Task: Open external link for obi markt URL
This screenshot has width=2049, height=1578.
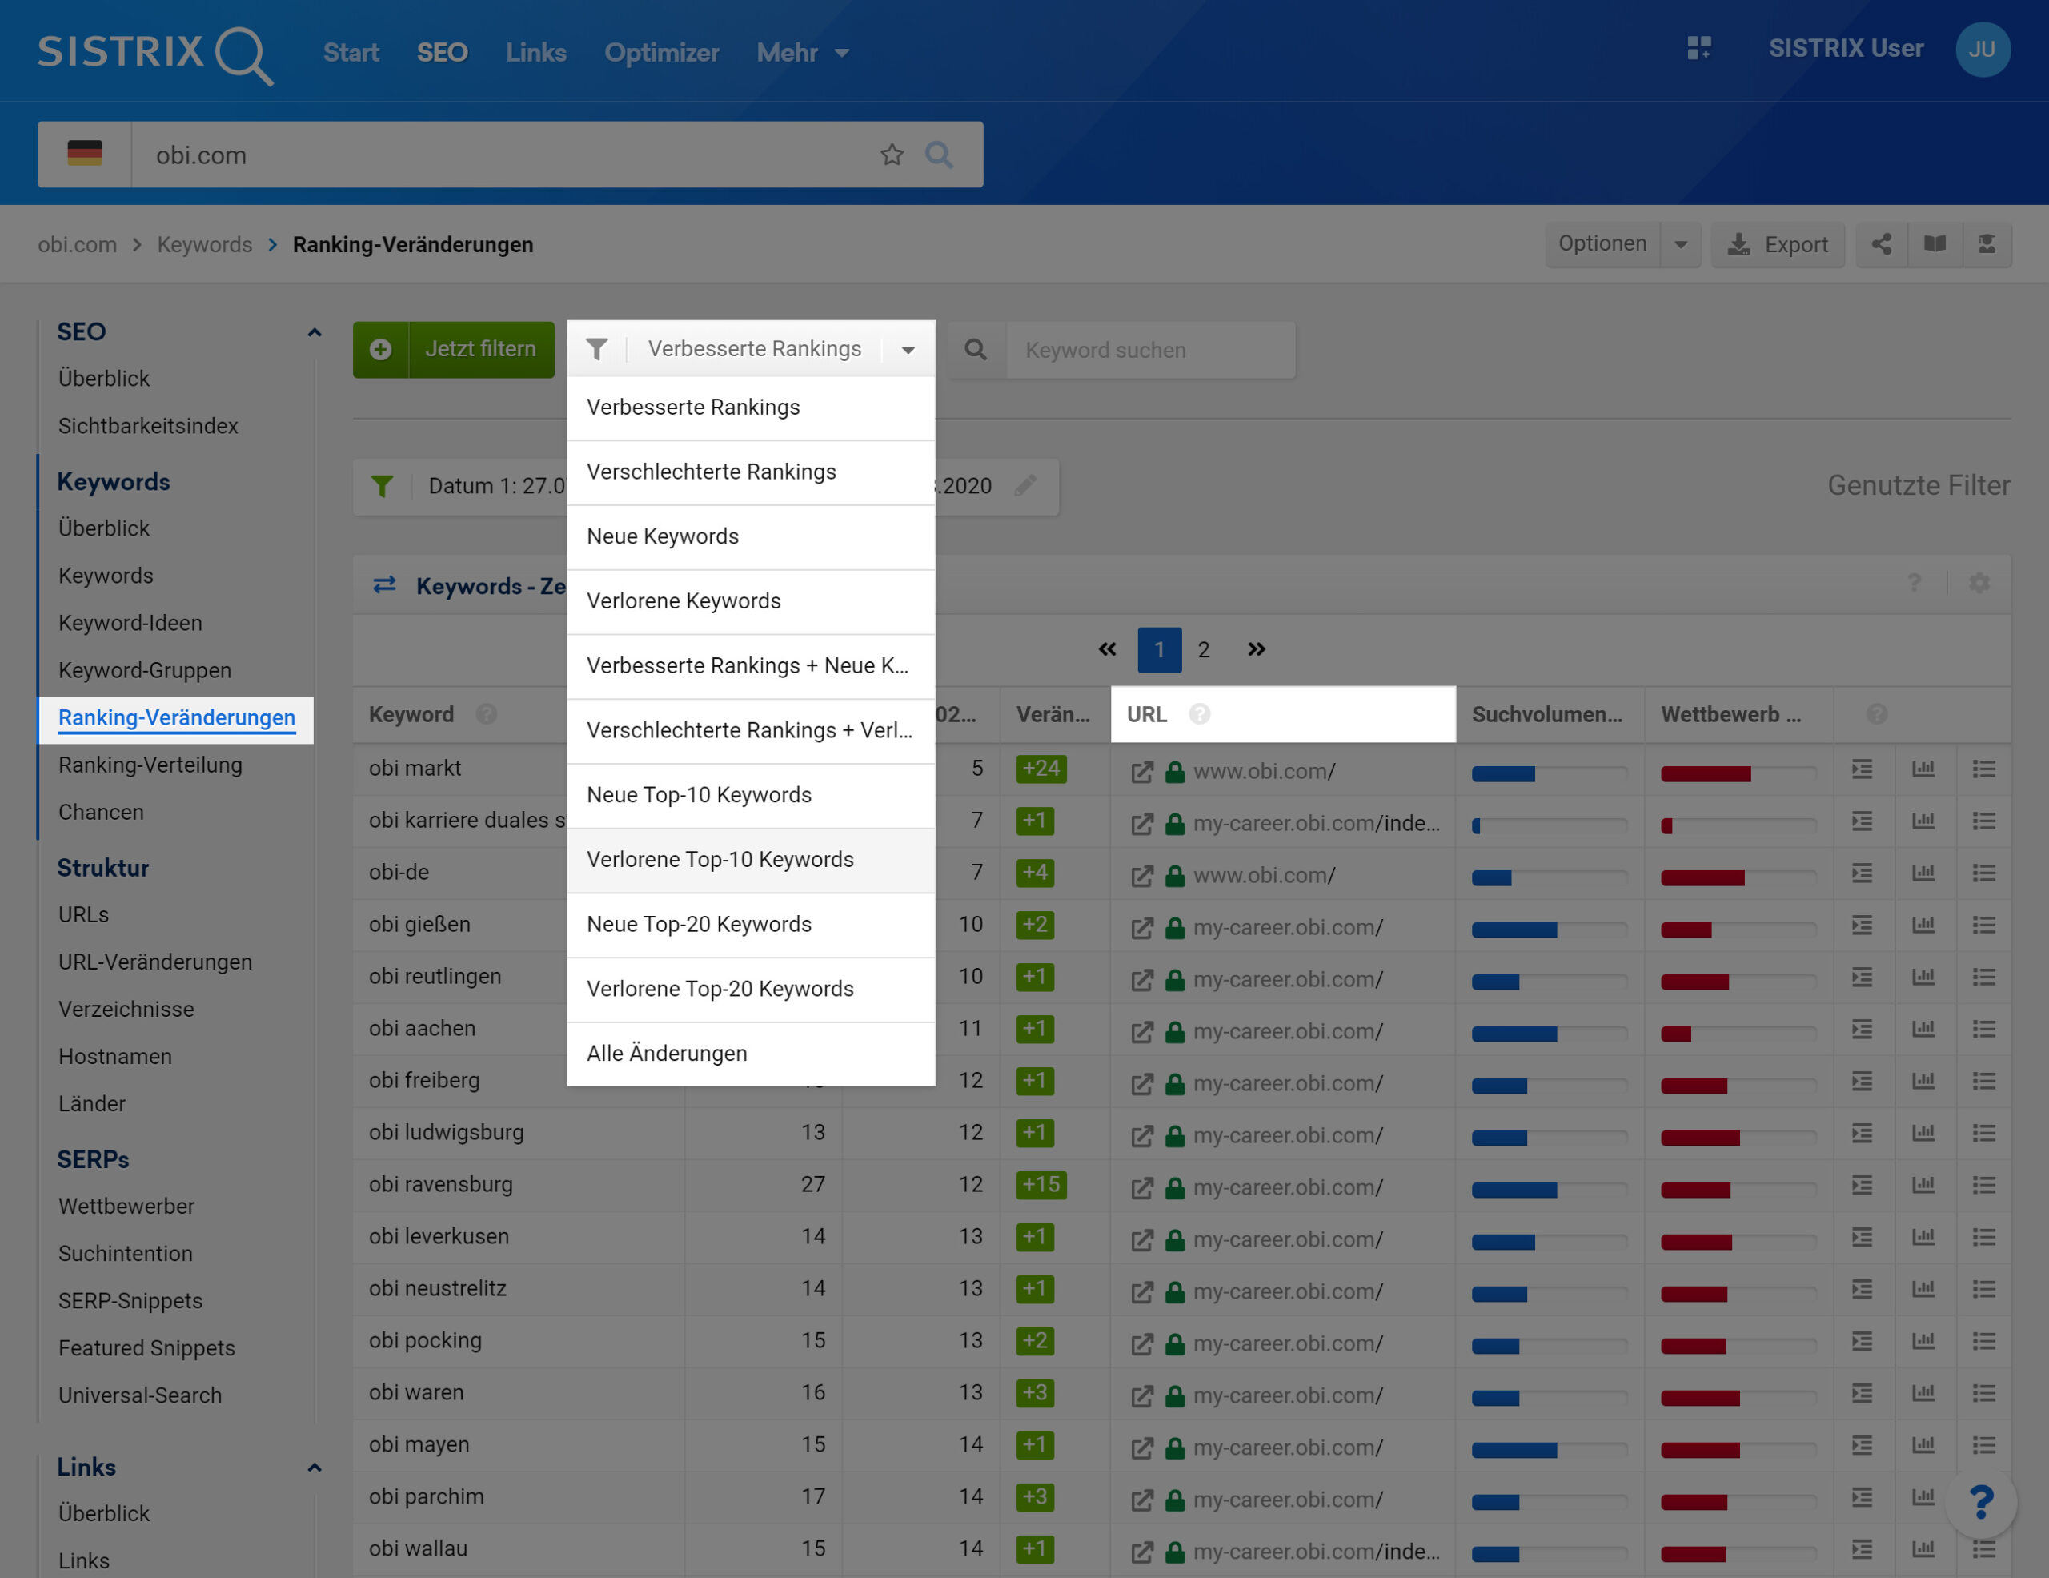Action: click(1142, 772)
